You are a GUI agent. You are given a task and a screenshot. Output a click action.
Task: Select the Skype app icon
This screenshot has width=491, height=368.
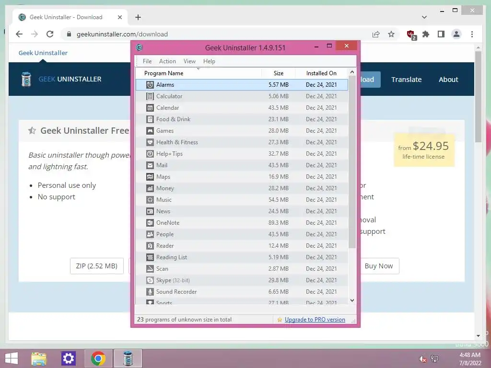pos(150,280)
